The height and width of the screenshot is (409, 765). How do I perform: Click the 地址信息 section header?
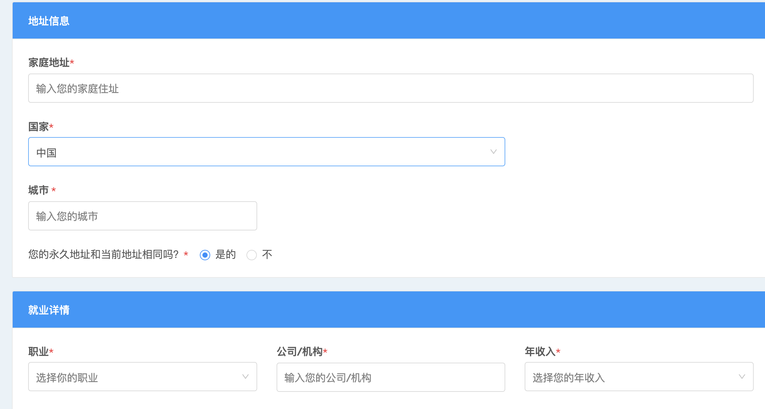[x=49, y=21]
